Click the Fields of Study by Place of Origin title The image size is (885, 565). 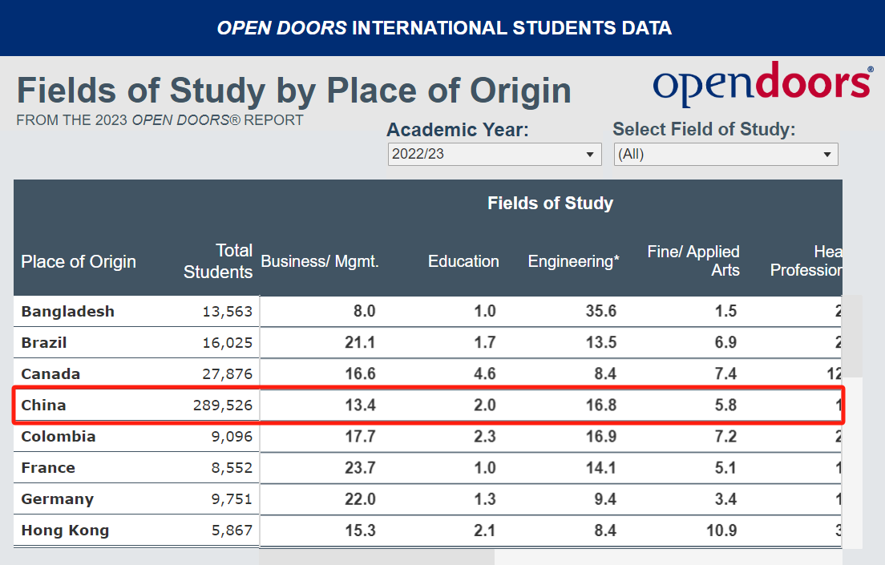point(294,91)
